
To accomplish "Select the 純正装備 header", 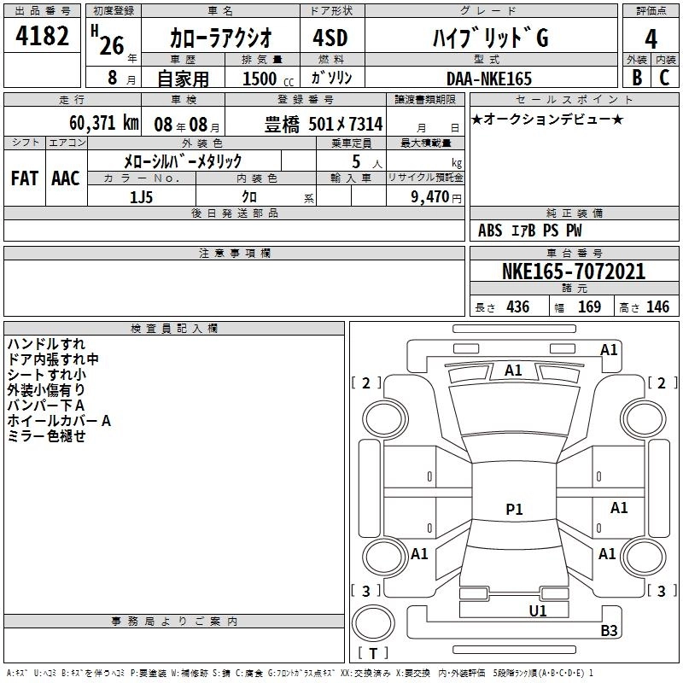I will (x=574, y=213).
